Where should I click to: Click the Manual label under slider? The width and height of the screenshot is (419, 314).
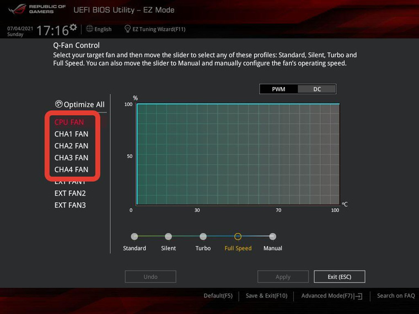pyautogui.click(x=272, y=248)
